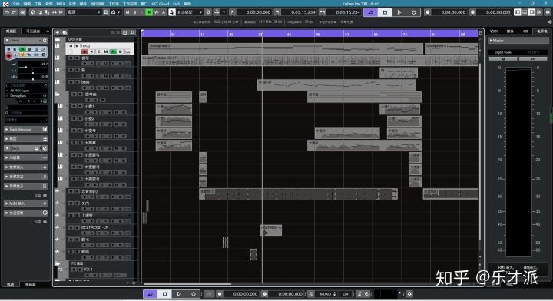
Task: Open the All MIDI Inputs routing dropdown
Action: 26,91
